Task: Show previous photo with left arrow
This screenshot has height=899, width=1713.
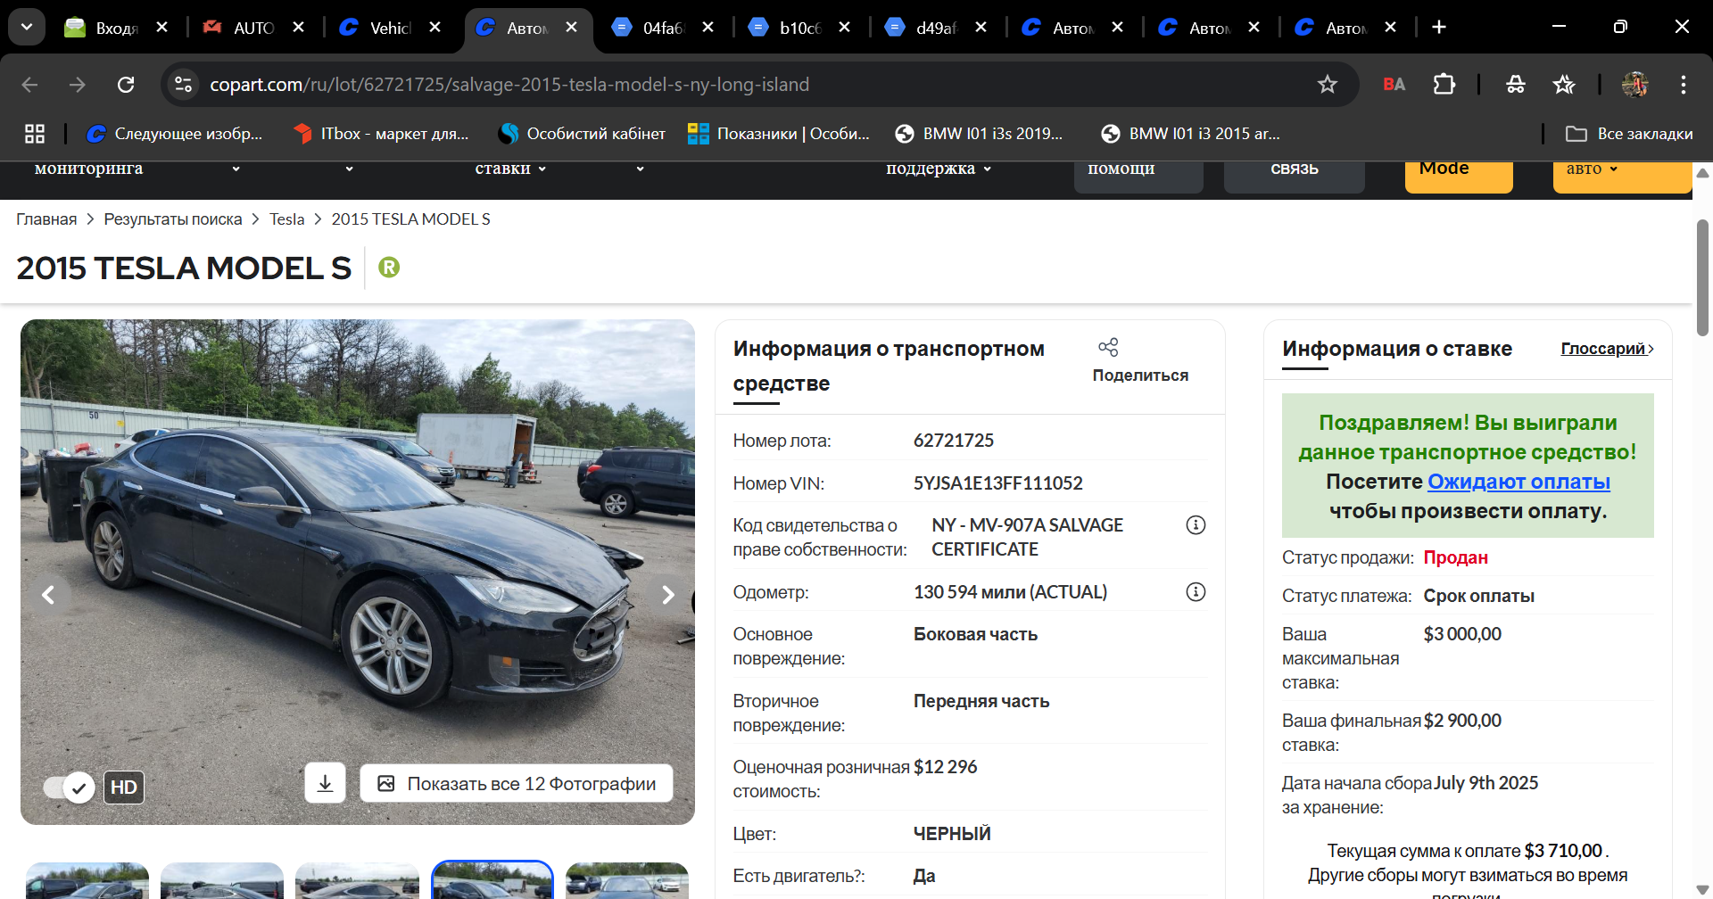Action: [x=49, y=595]
